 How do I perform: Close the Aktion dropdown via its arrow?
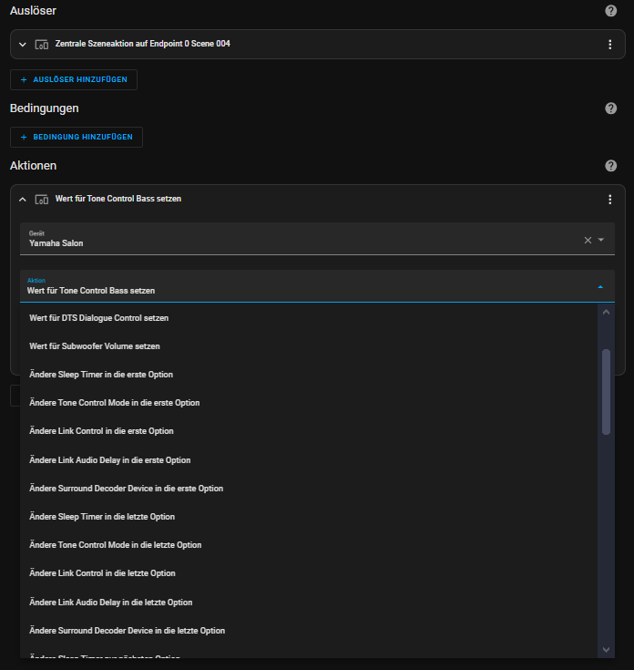coord(600,287)
